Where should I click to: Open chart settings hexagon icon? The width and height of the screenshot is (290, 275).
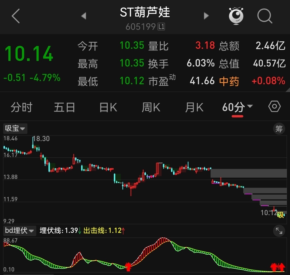point(274,107)
